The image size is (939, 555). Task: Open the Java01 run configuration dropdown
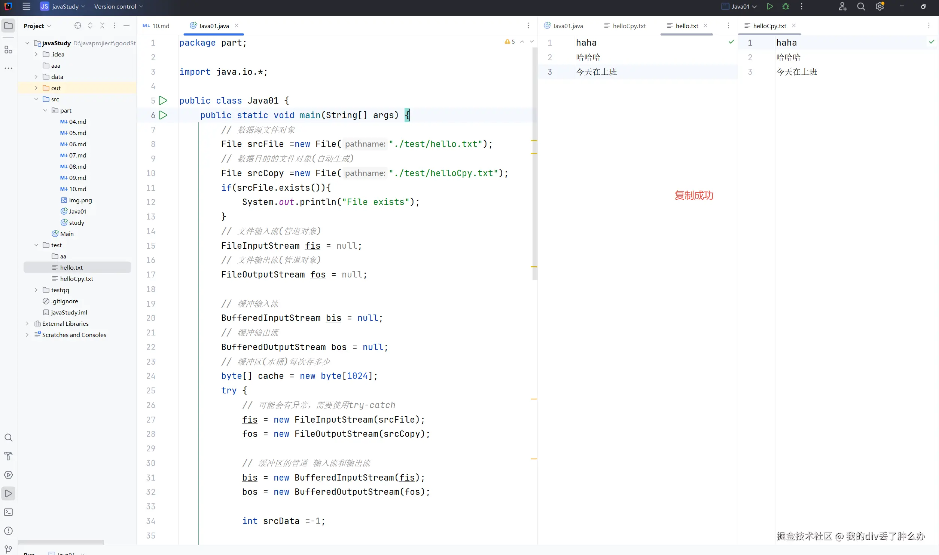click(x=740, y=6)
